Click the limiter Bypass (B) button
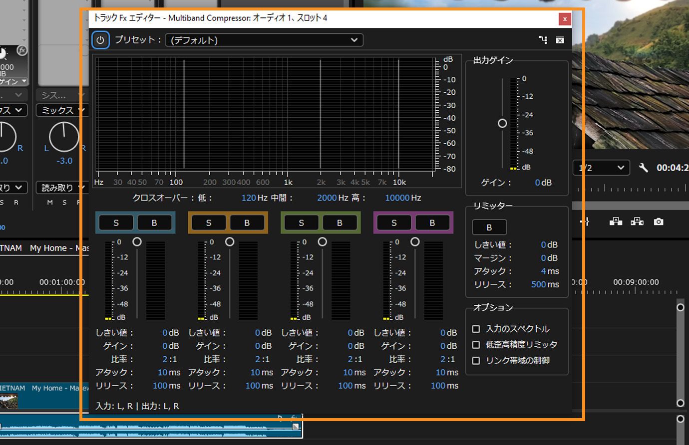 [489, 227]
